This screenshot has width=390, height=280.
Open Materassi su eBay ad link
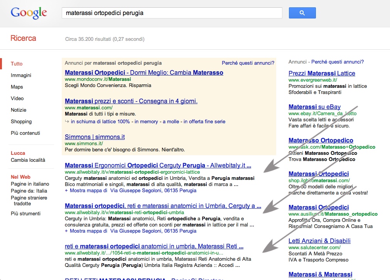(x=314, y=107)
